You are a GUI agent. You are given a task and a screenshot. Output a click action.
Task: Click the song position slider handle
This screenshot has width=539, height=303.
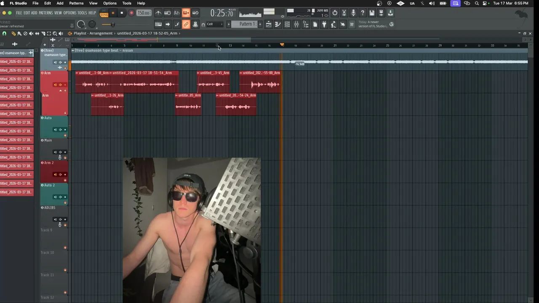tap(113, 24)
